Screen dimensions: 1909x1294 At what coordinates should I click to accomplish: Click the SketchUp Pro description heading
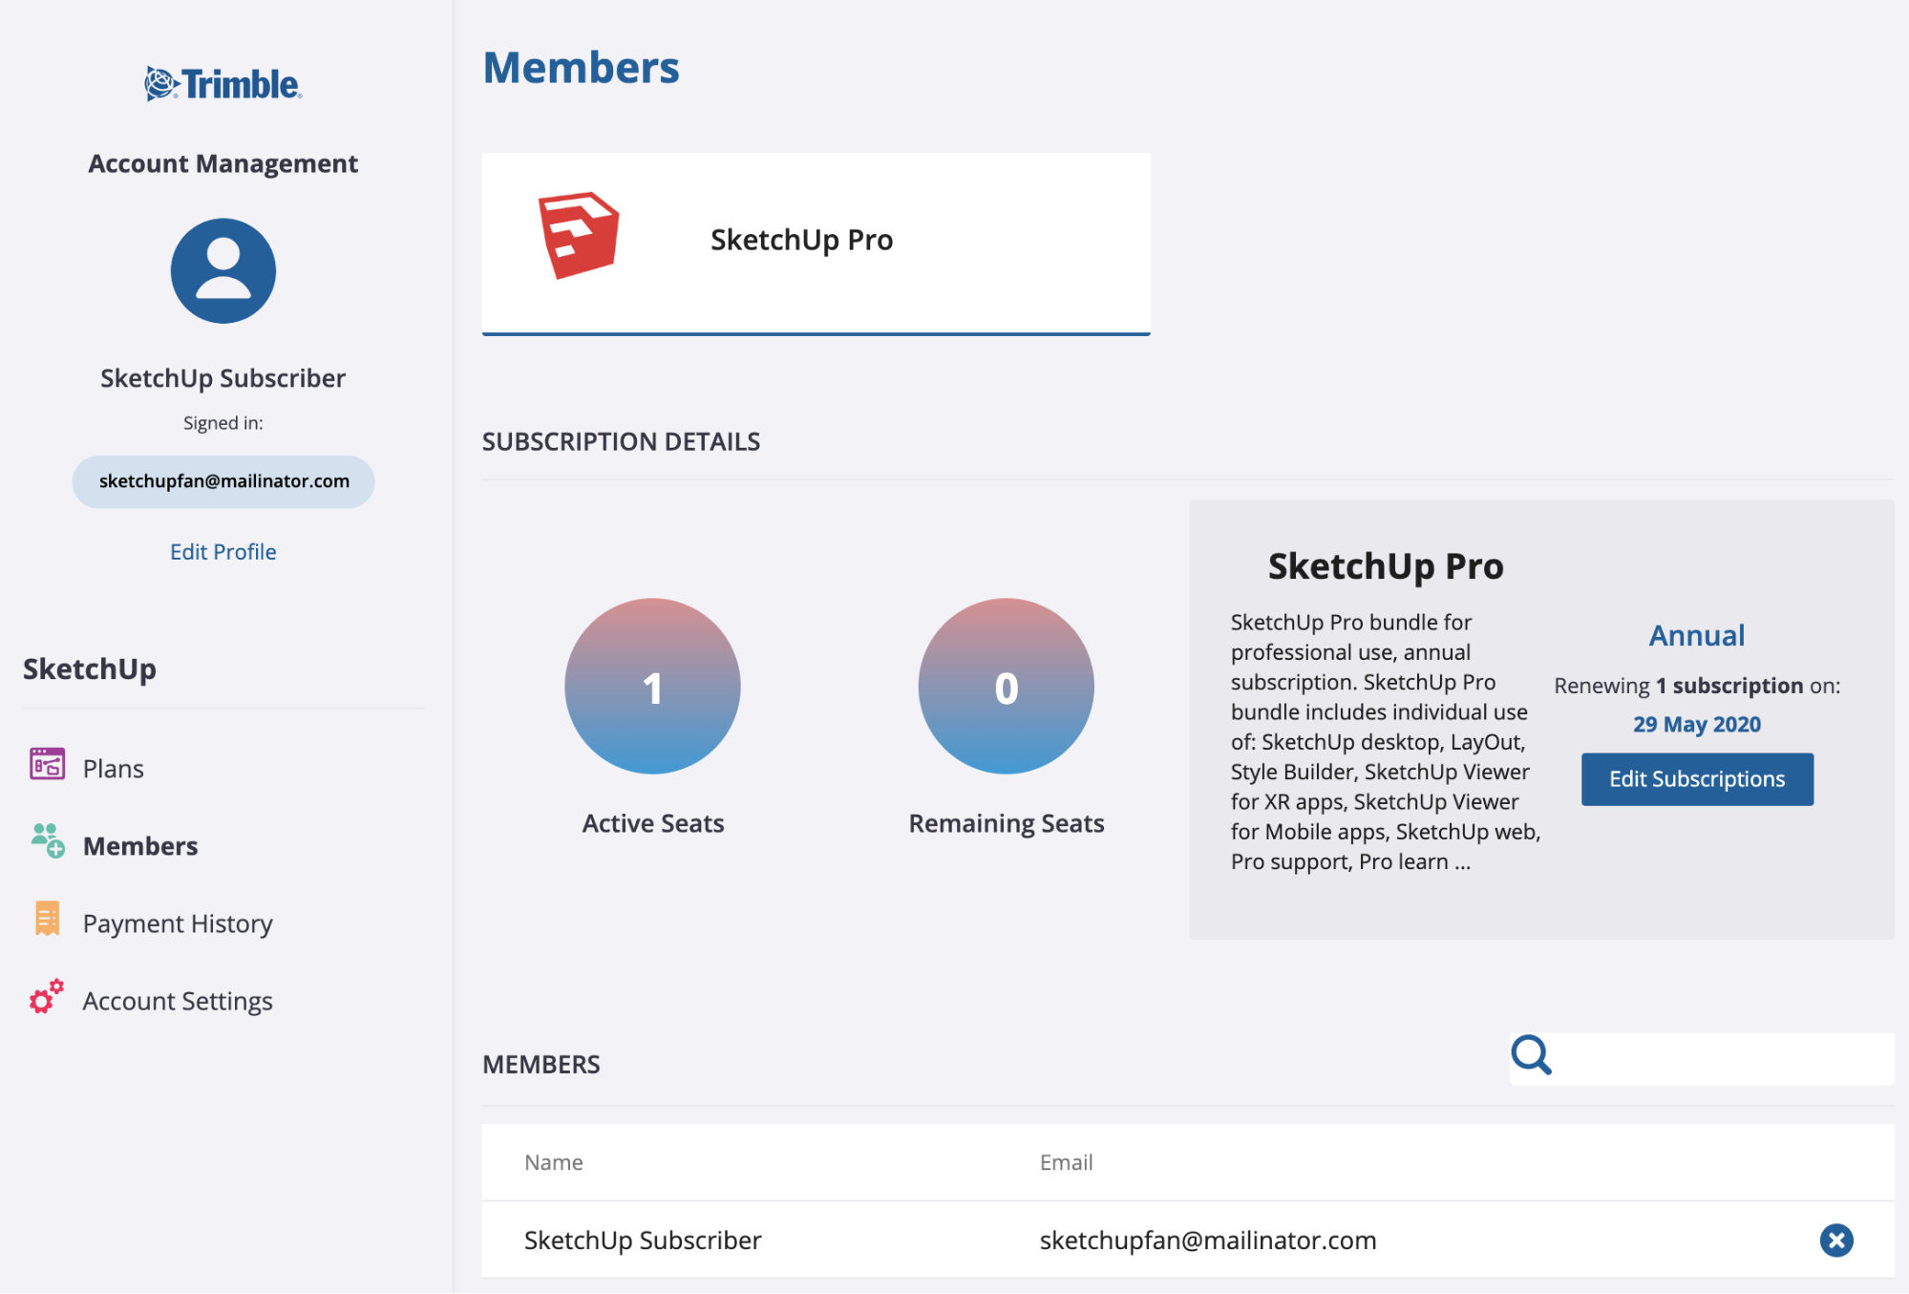[x=1385, y=565]
